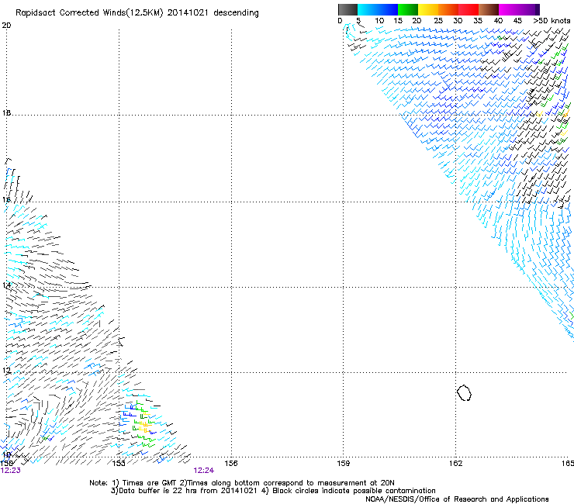
Task: Click the purple time label 12:24
Action: click(203, 471)
